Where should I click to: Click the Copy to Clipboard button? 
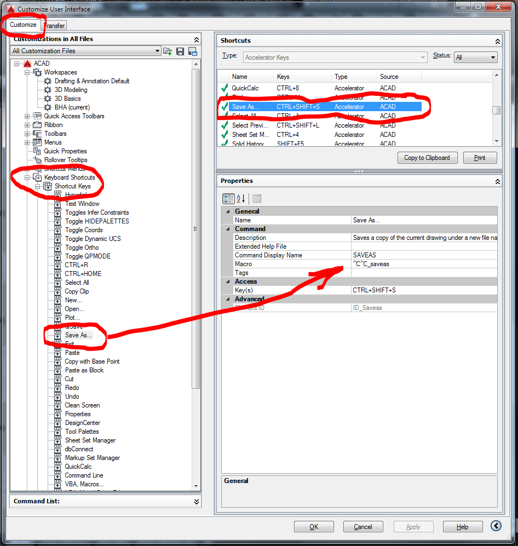427,157
